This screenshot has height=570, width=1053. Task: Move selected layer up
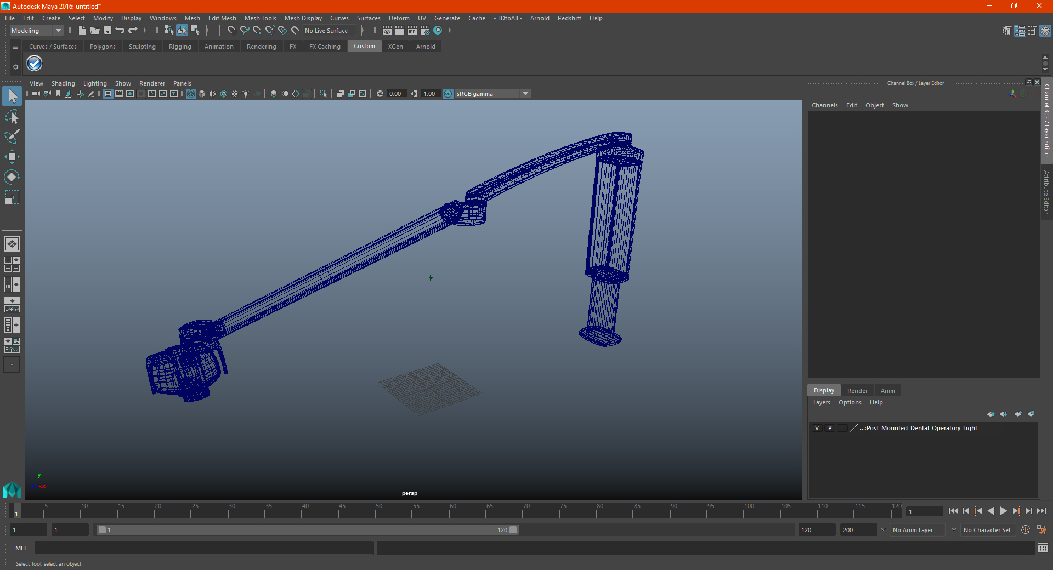pyautogui.click(x=990, y=414)
